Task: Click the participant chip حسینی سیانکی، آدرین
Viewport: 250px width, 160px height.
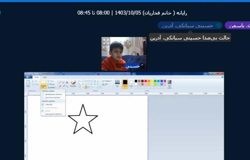Action: [190, 25]
